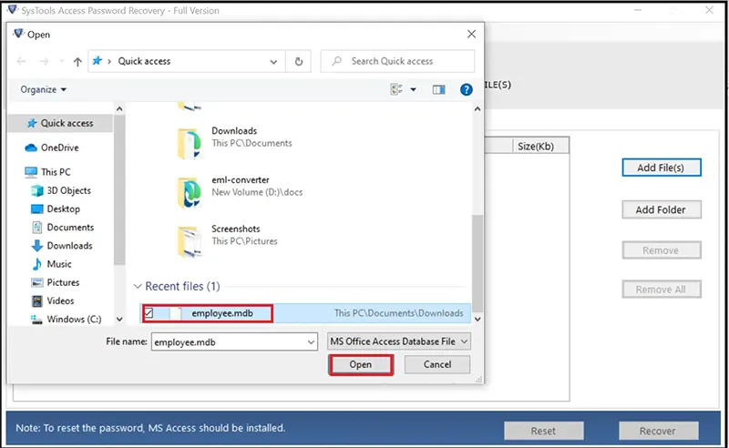Click the Screenshots folder icon
The width and height of the screenshot is (729, 448).
(190, 241)
